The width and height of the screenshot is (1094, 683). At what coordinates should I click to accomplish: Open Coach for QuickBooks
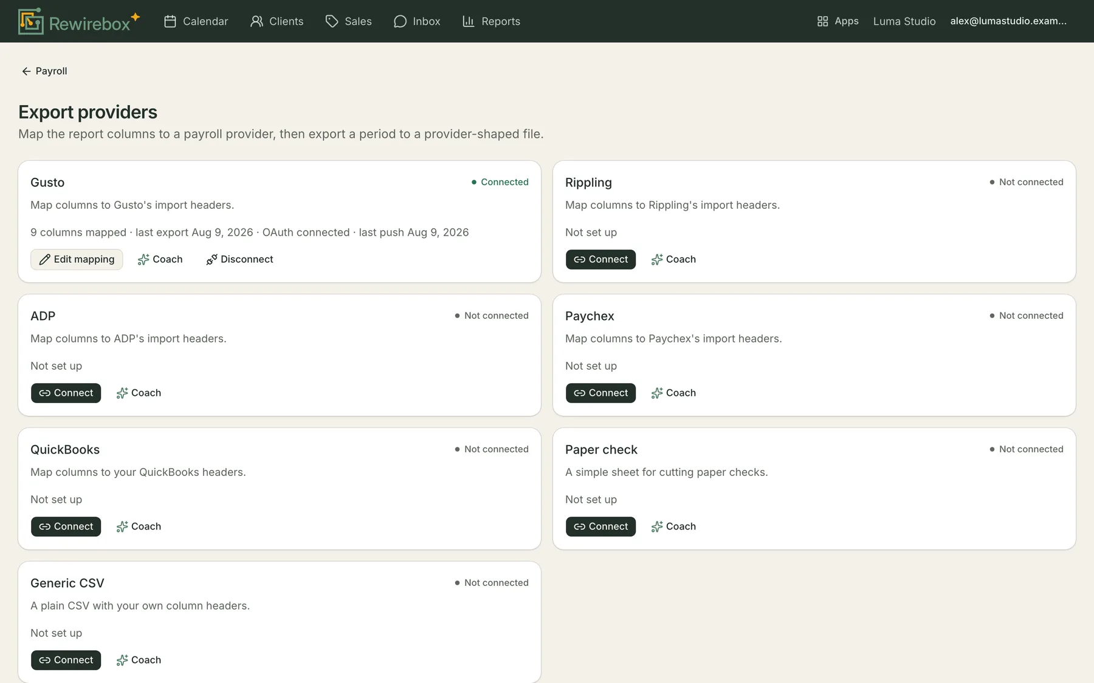pyautogui.click(x=139, y=526)
